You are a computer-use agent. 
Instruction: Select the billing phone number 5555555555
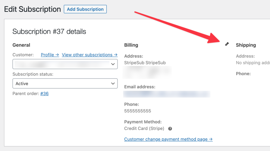coord(138,111)
